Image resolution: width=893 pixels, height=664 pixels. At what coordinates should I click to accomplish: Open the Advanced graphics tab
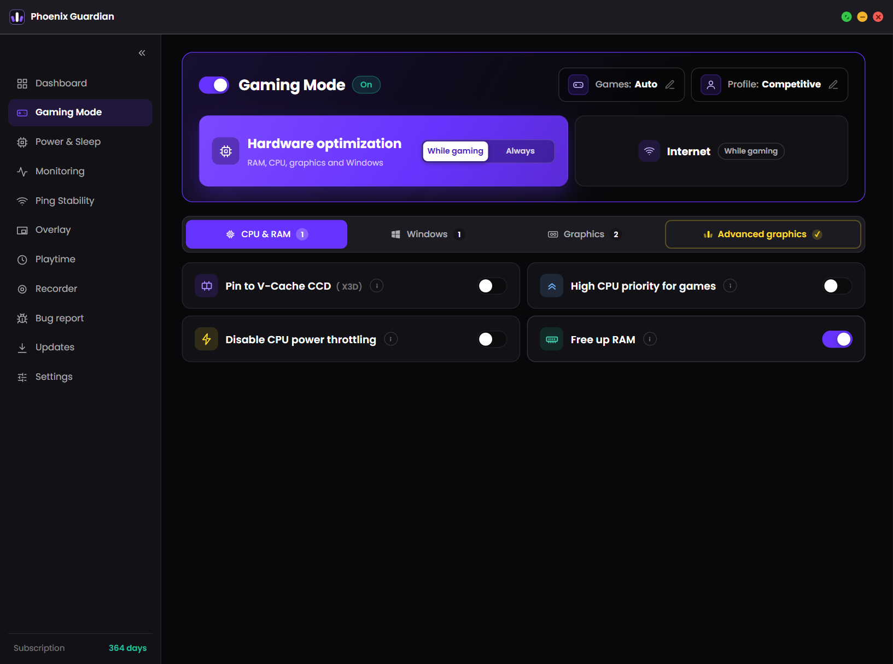[x=763, y=234]
